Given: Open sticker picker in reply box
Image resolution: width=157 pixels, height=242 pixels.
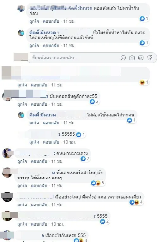Looking at the screenshot, I should pos(150,58).
